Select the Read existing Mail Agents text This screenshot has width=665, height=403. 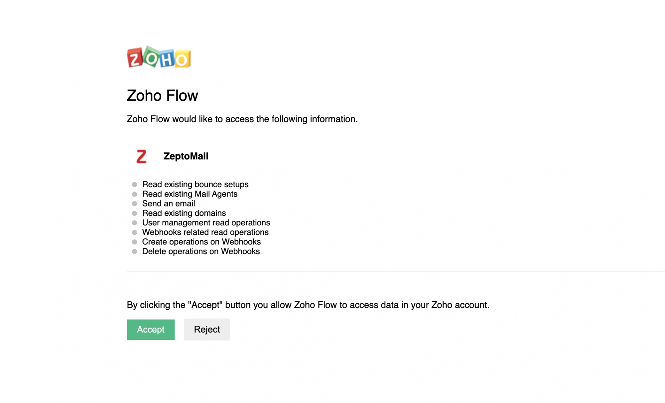point(190,194)
